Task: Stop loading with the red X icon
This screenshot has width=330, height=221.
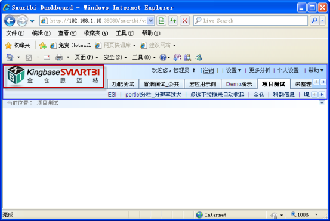Action: 184,21
